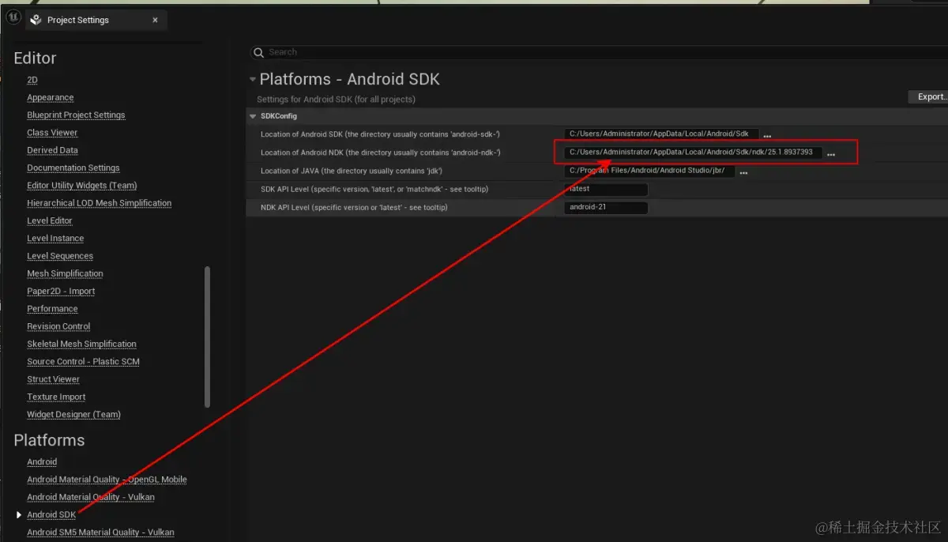The image size is (948, 542).
Task: Click the 'Location of Android NDK' label
Action: 381,152
